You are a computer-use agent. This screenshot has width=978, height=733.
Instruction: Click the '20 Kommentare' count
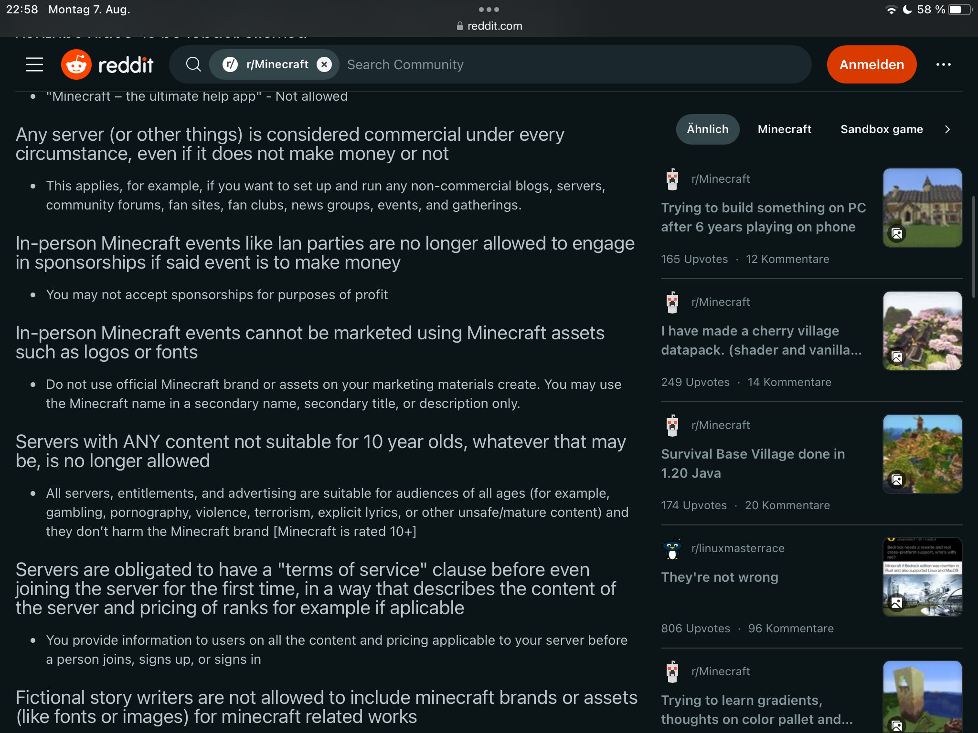787,505
